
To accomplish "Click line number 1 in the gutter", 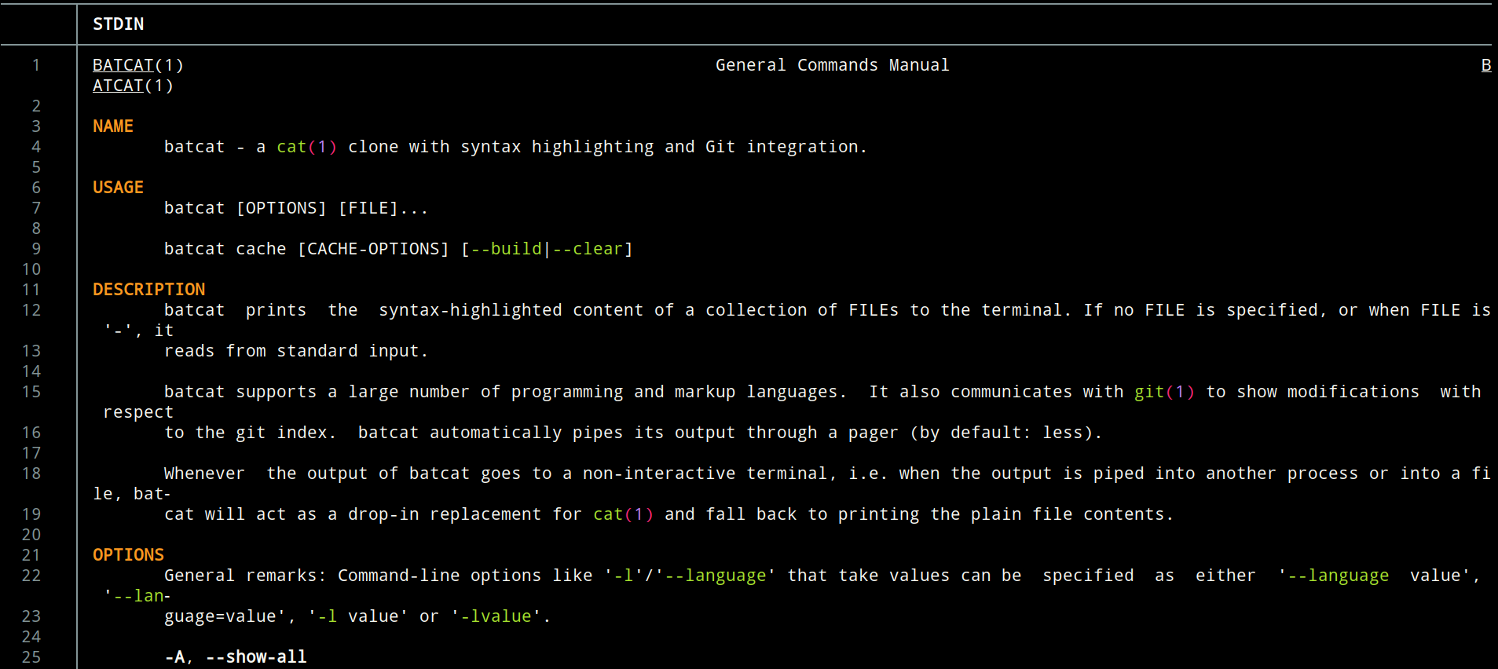I will point(36,65).
